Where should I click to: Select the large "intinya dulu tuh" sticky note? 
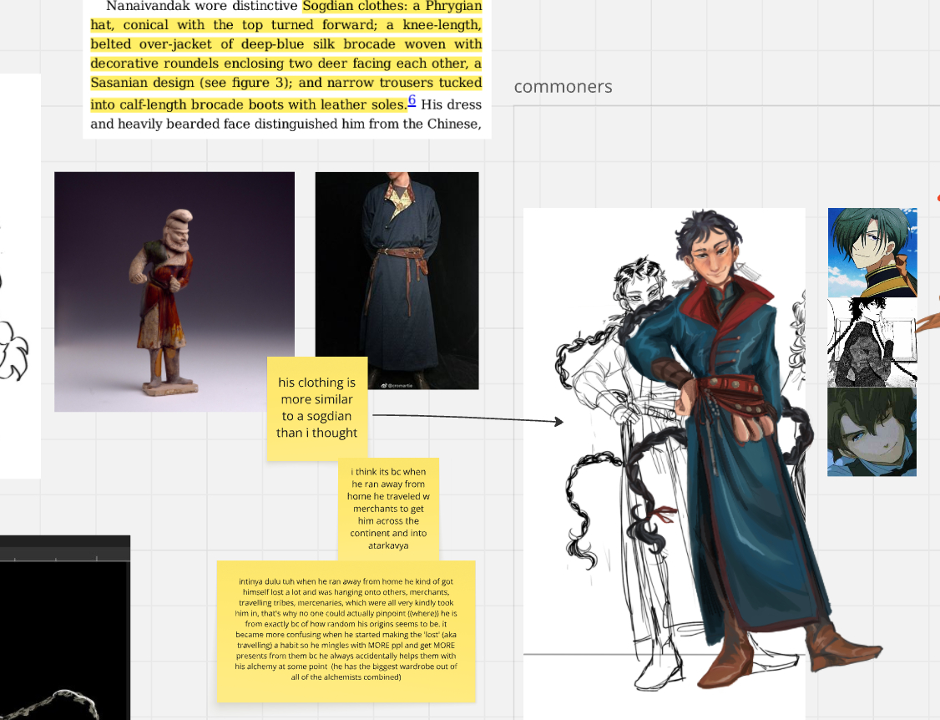point(346,630)
